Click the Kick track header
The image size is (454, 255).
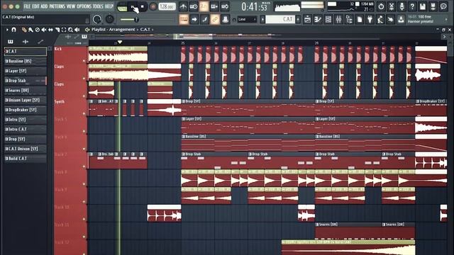pyautogui.click(x=70, y=55)
